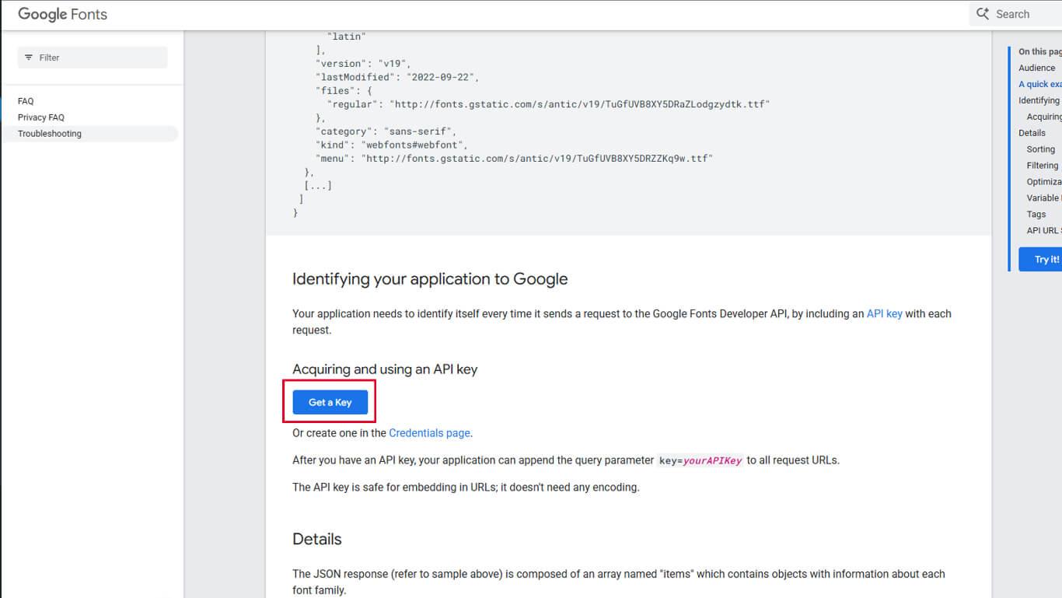1062x598 pixels.
Task: Open FAQ in the left sidebar
Action: [x=26, y=101]
